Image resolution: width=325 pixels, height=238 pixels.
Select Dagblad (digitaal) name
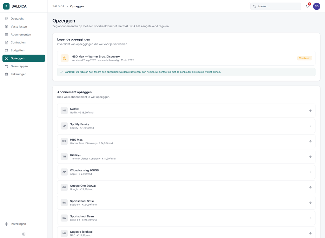pyautogui.click(x=82, y=232)
